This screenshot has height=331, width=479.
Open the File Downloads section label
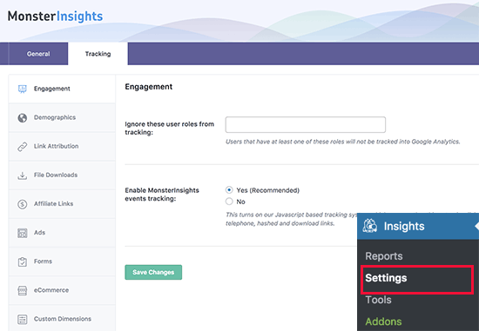(56, 175)
